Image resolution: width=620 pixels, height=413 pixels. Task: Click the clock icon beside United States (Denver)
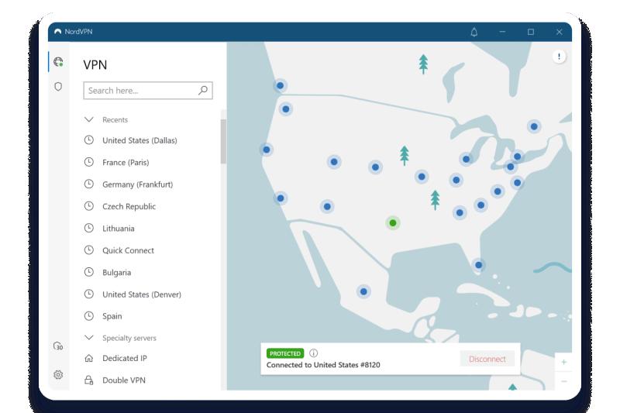pos(89,294)
